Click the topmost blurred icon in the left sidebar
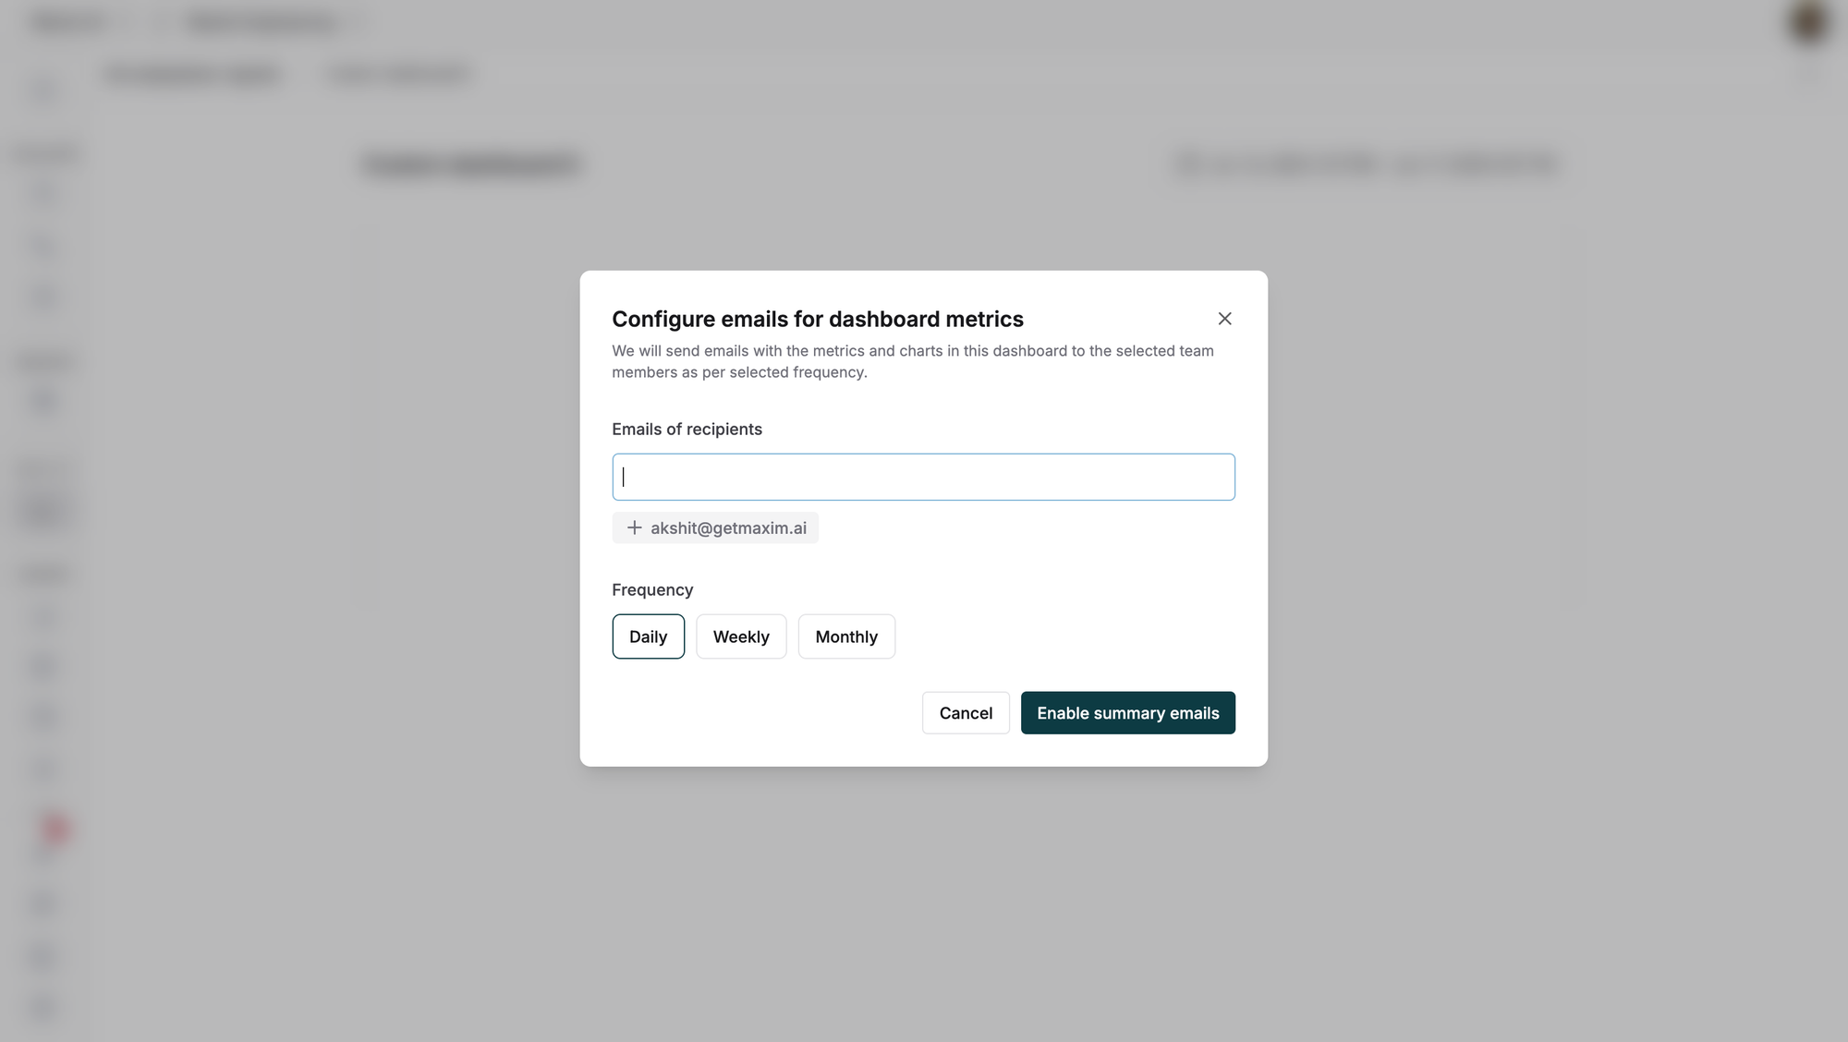This screenshot has height=1042, width=1848. 44,92
